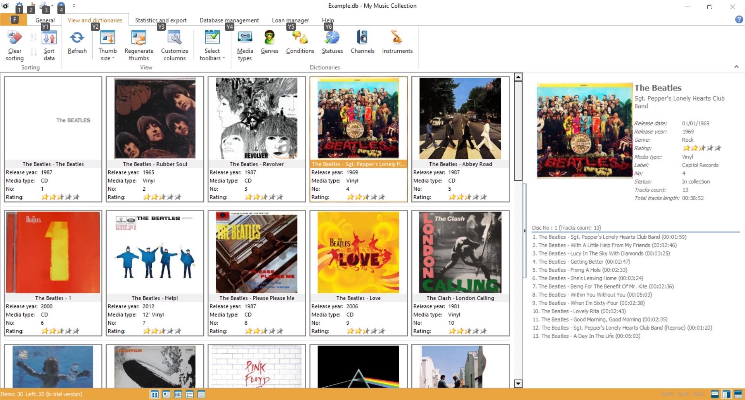Click 'Items: 30' status bar text
The height and width of the screenshot is (400, 745).
[12, 394]
